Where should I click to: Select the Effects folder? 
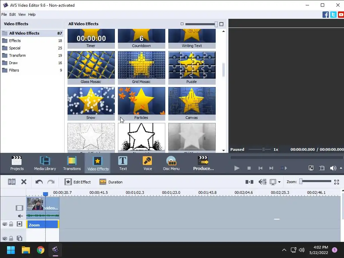click(x=32, y=41)
